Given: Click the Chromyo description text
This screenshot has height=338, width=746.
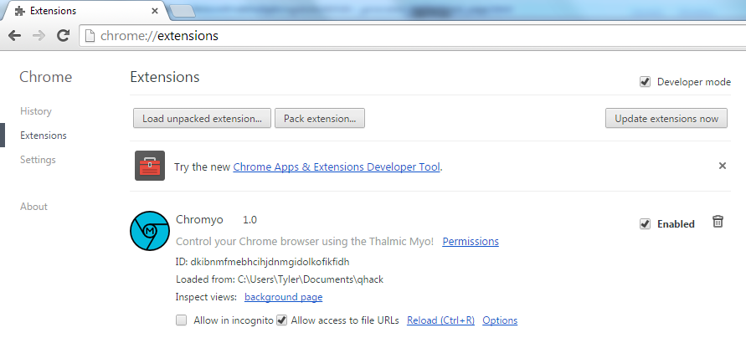Looking at the screenshot, I should pos(305,242).
